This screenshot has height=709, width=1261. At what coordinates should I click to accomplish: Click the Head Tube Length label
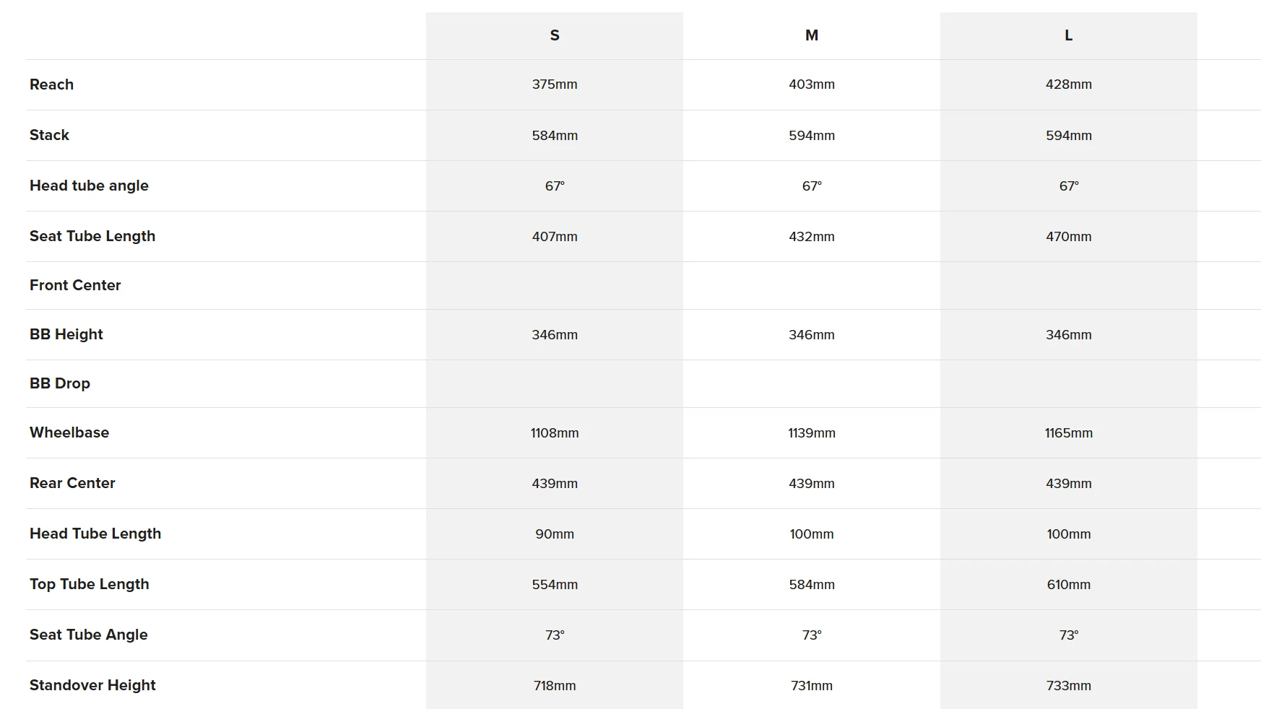[95, 534]
